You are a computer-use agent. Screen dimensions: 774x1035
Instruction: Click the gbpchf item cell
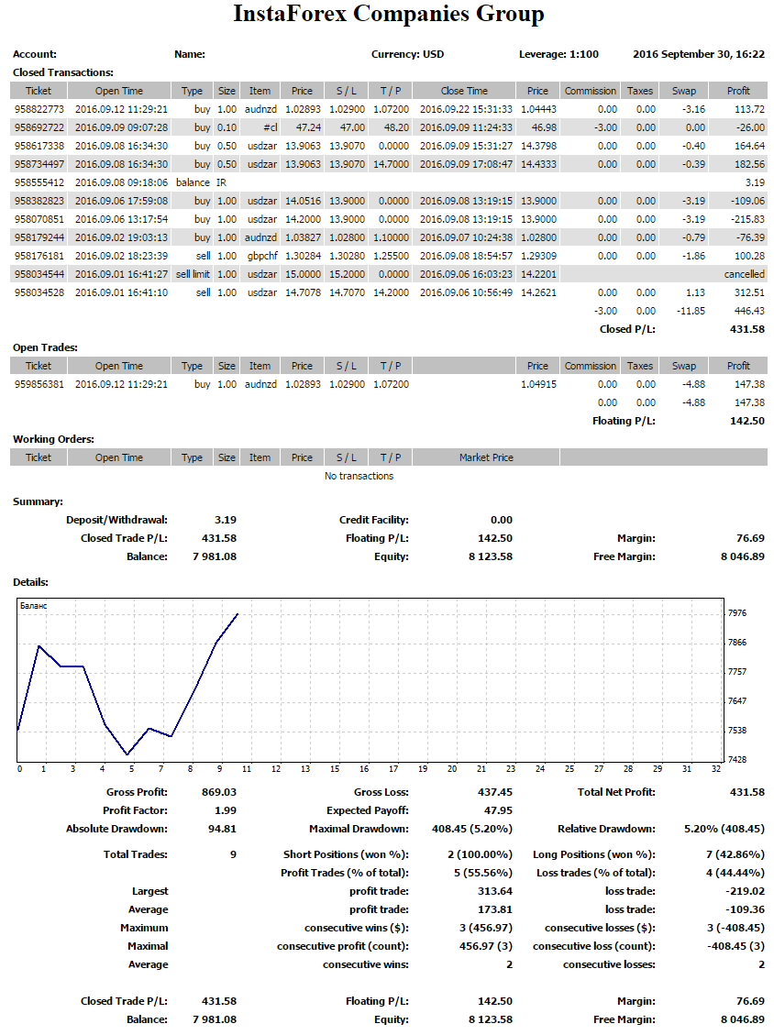pos(262,256)
